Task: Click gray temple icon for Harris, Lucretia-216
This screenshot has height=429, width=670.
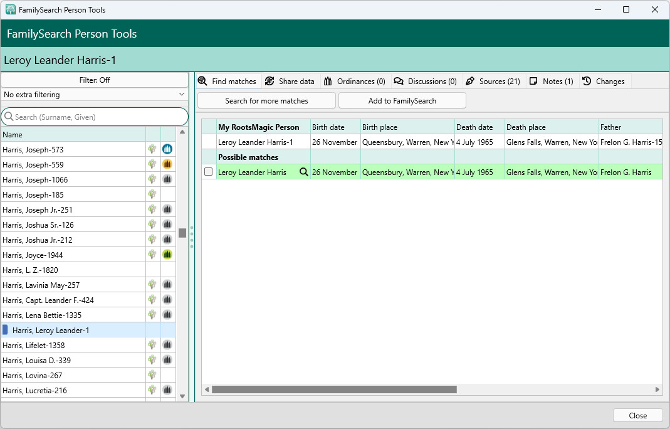Action: (167, 390)
